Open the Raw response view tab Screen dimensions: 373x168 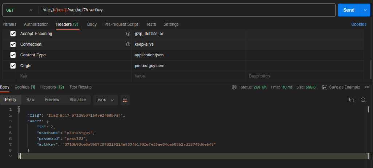(31, 100)
